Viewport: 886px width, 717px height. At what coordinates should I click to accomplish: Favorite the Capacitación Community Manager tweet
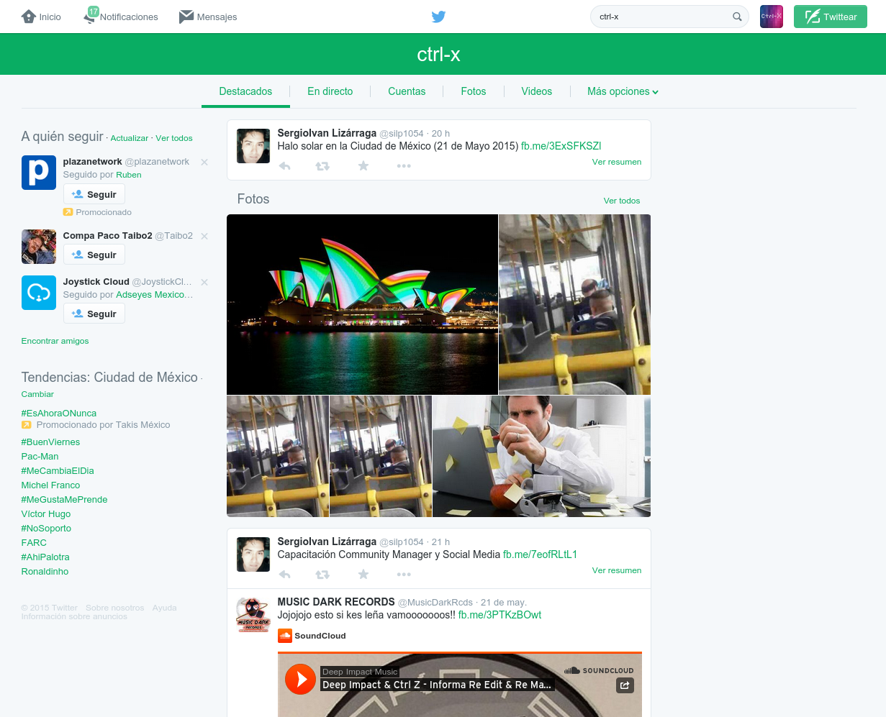363,575
